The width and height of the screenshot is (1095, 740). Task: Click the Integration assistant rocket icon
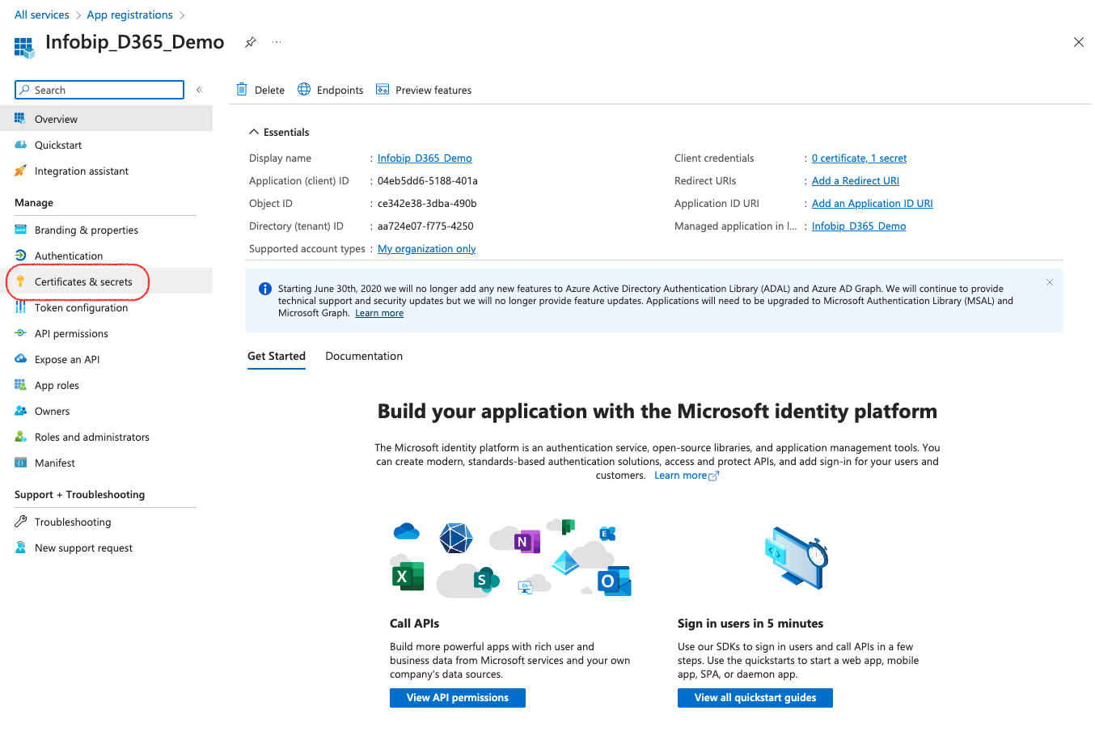tap(20, 171)
